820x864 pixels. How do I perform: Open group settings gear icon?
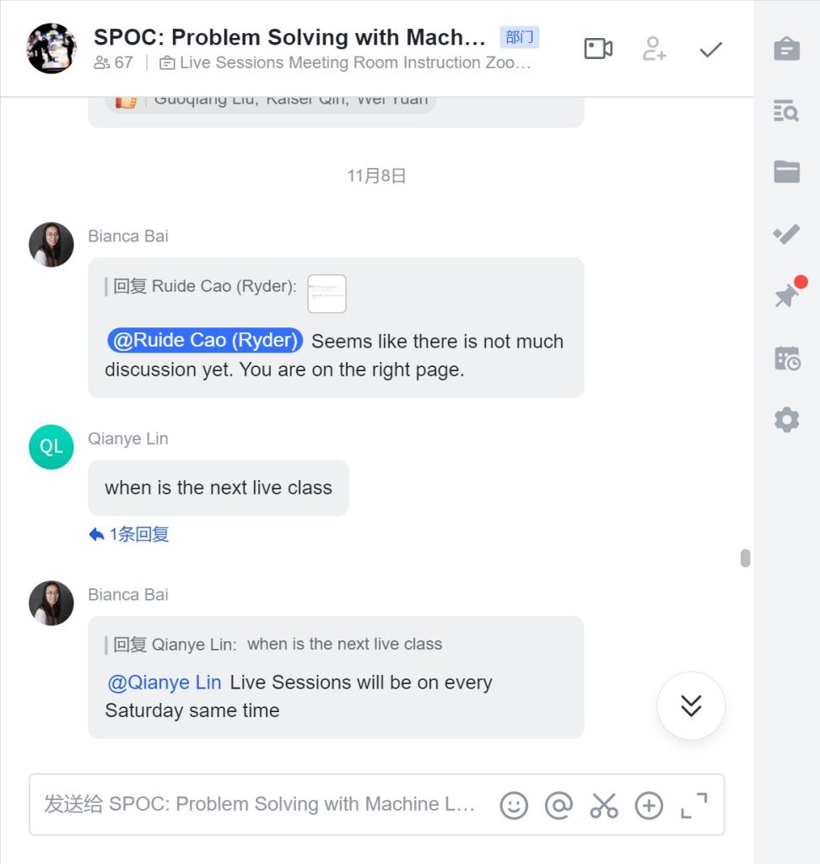(x=786, y=420)
